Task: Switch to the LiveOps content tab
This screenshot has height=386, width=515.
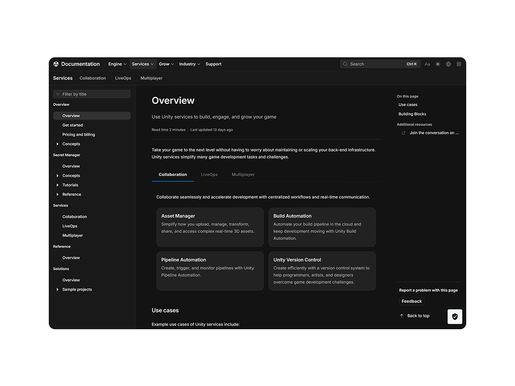Action: (x=209, y=174)
